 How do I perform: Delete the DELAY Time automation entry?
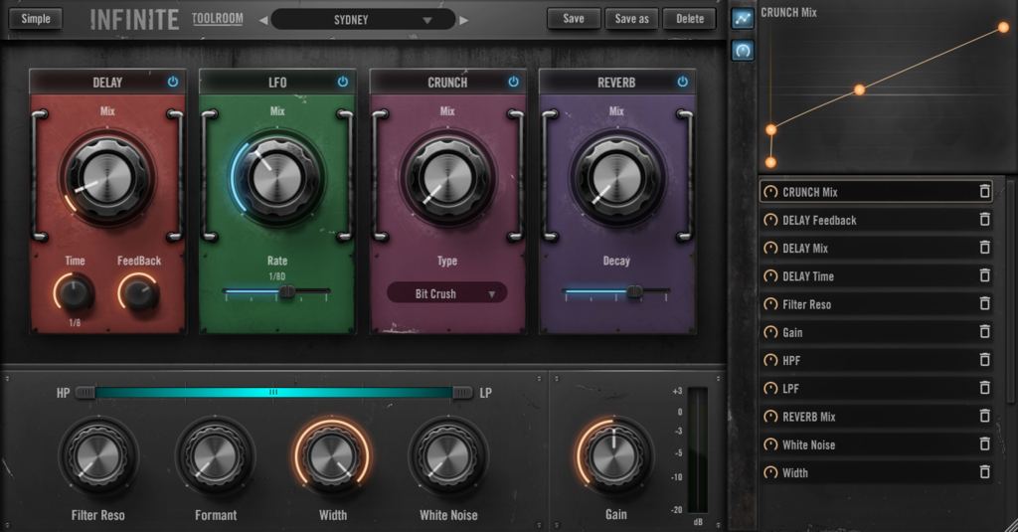[985, 275]
